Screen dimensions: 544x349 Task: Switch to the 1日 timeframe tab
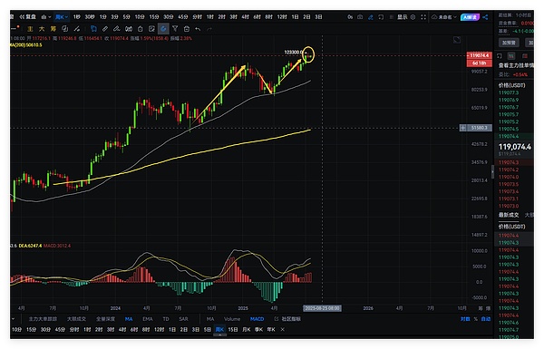295,16
